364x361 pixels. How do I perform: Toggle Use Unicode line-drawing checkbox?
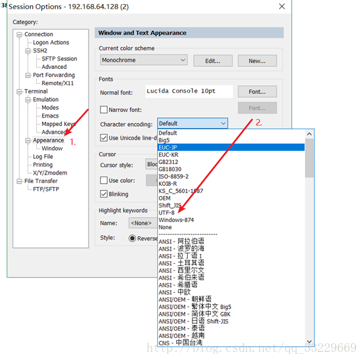coord(104,138)
